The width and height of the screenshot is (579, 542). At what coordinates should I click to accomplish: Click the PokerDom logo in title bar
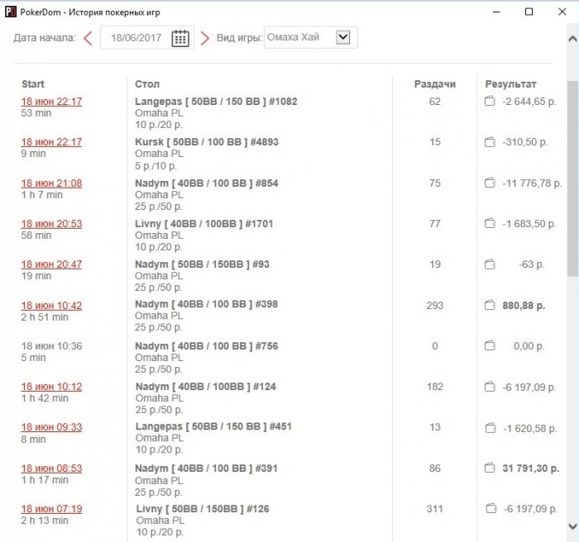click(11, 12)
